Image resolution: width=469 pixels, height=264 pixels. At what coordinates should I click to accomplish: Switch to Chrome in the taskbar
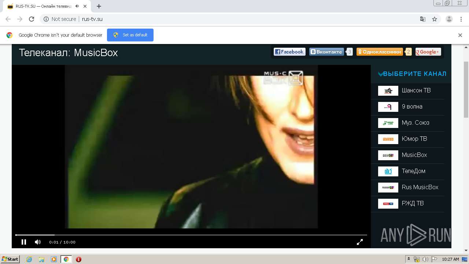66,259
